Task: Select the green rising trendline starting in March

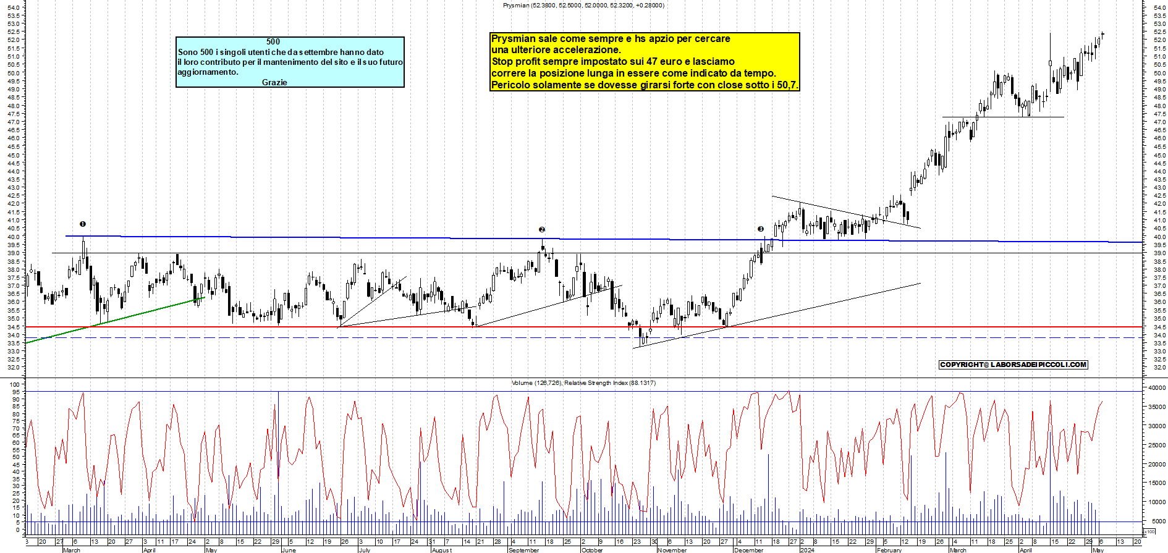Action: [x=115, y=321]
